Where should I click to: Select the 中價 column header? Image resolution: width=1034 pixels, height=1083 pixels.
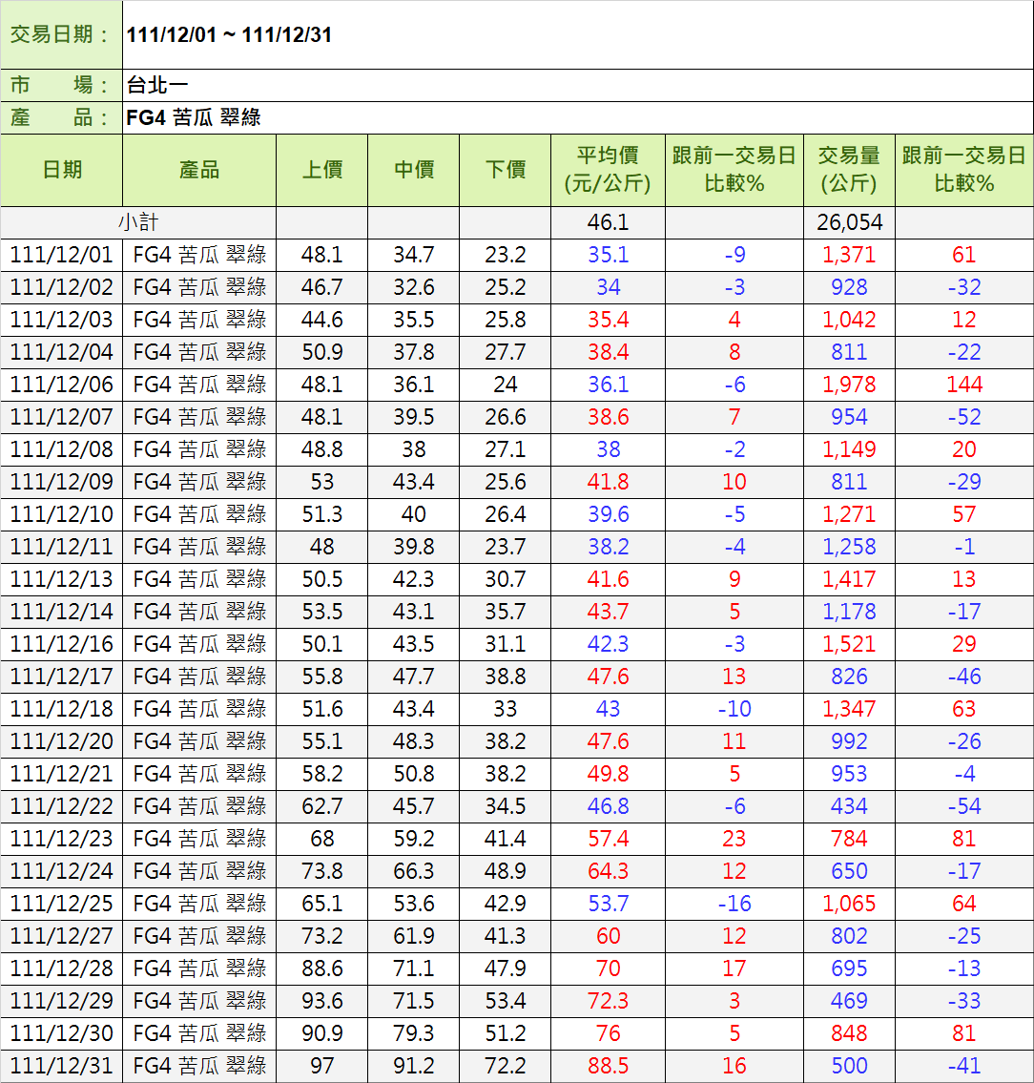pos(413,170)
